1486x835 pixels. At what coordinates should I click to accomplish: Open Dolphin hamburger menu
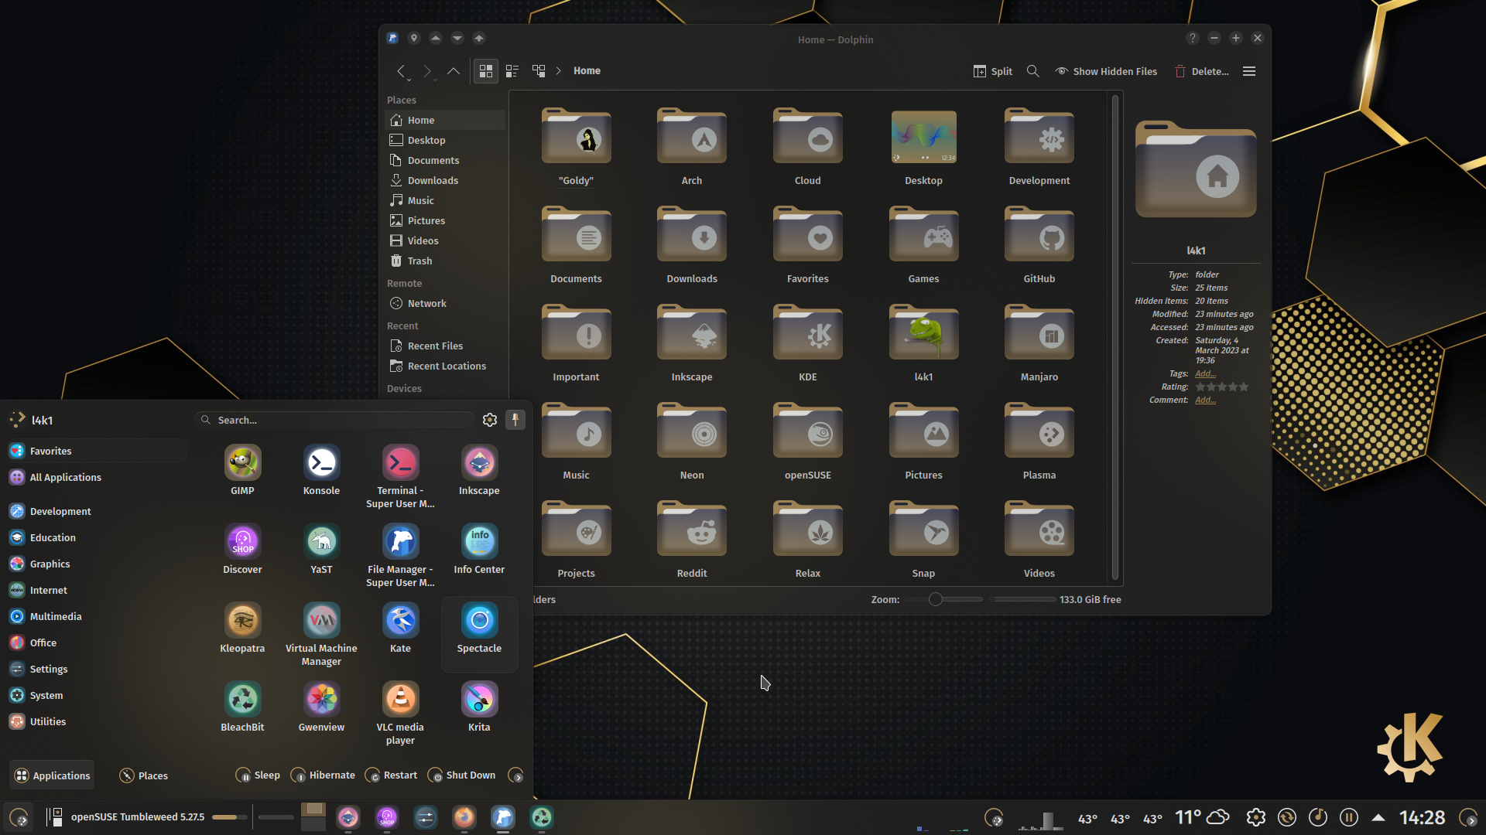(x=1249, y=71)
